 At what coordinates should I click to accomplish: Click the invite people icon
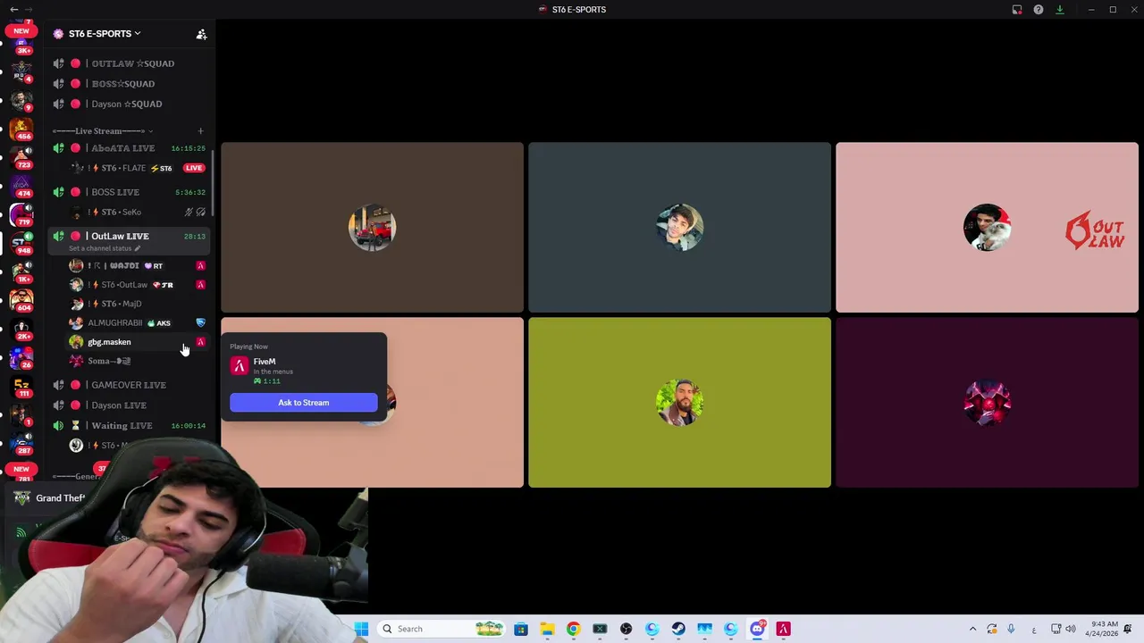[x=201, y=34]
